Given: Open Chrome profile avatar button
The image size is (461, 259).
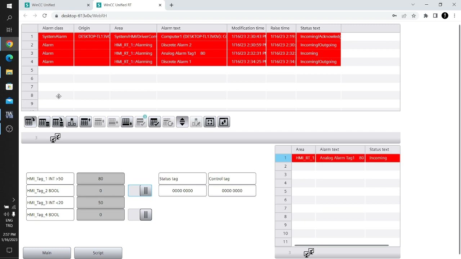Looking at the screenshot, I should pos(445,16).
